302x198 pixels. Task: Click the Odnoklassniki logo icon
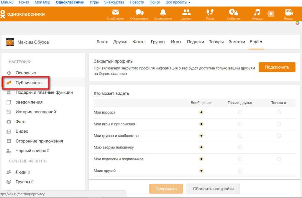[3, 14]
